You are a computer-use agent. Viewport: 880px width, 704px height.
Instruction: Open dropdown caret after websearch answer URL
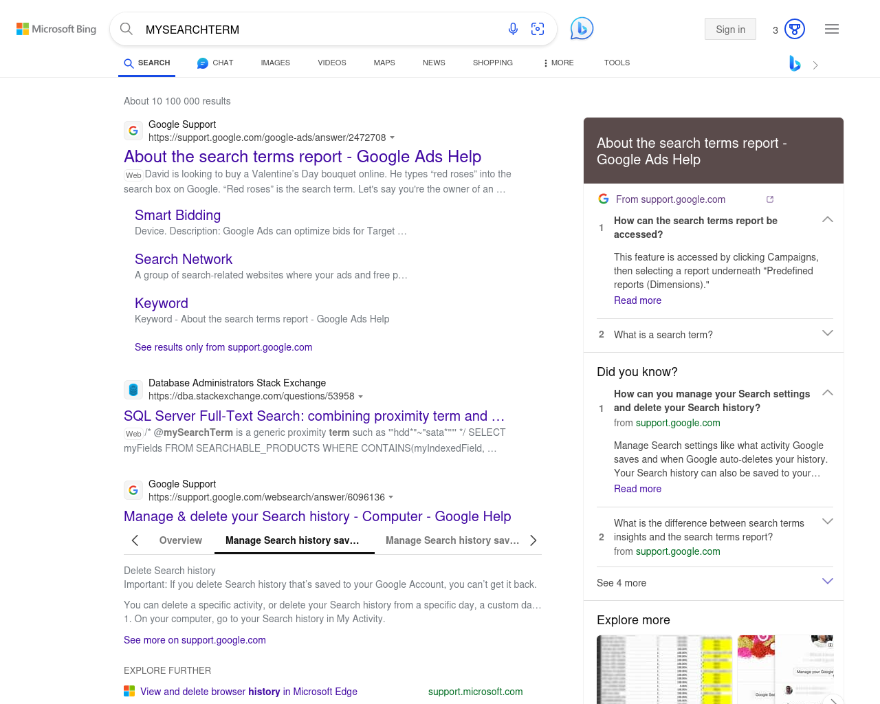390,497
